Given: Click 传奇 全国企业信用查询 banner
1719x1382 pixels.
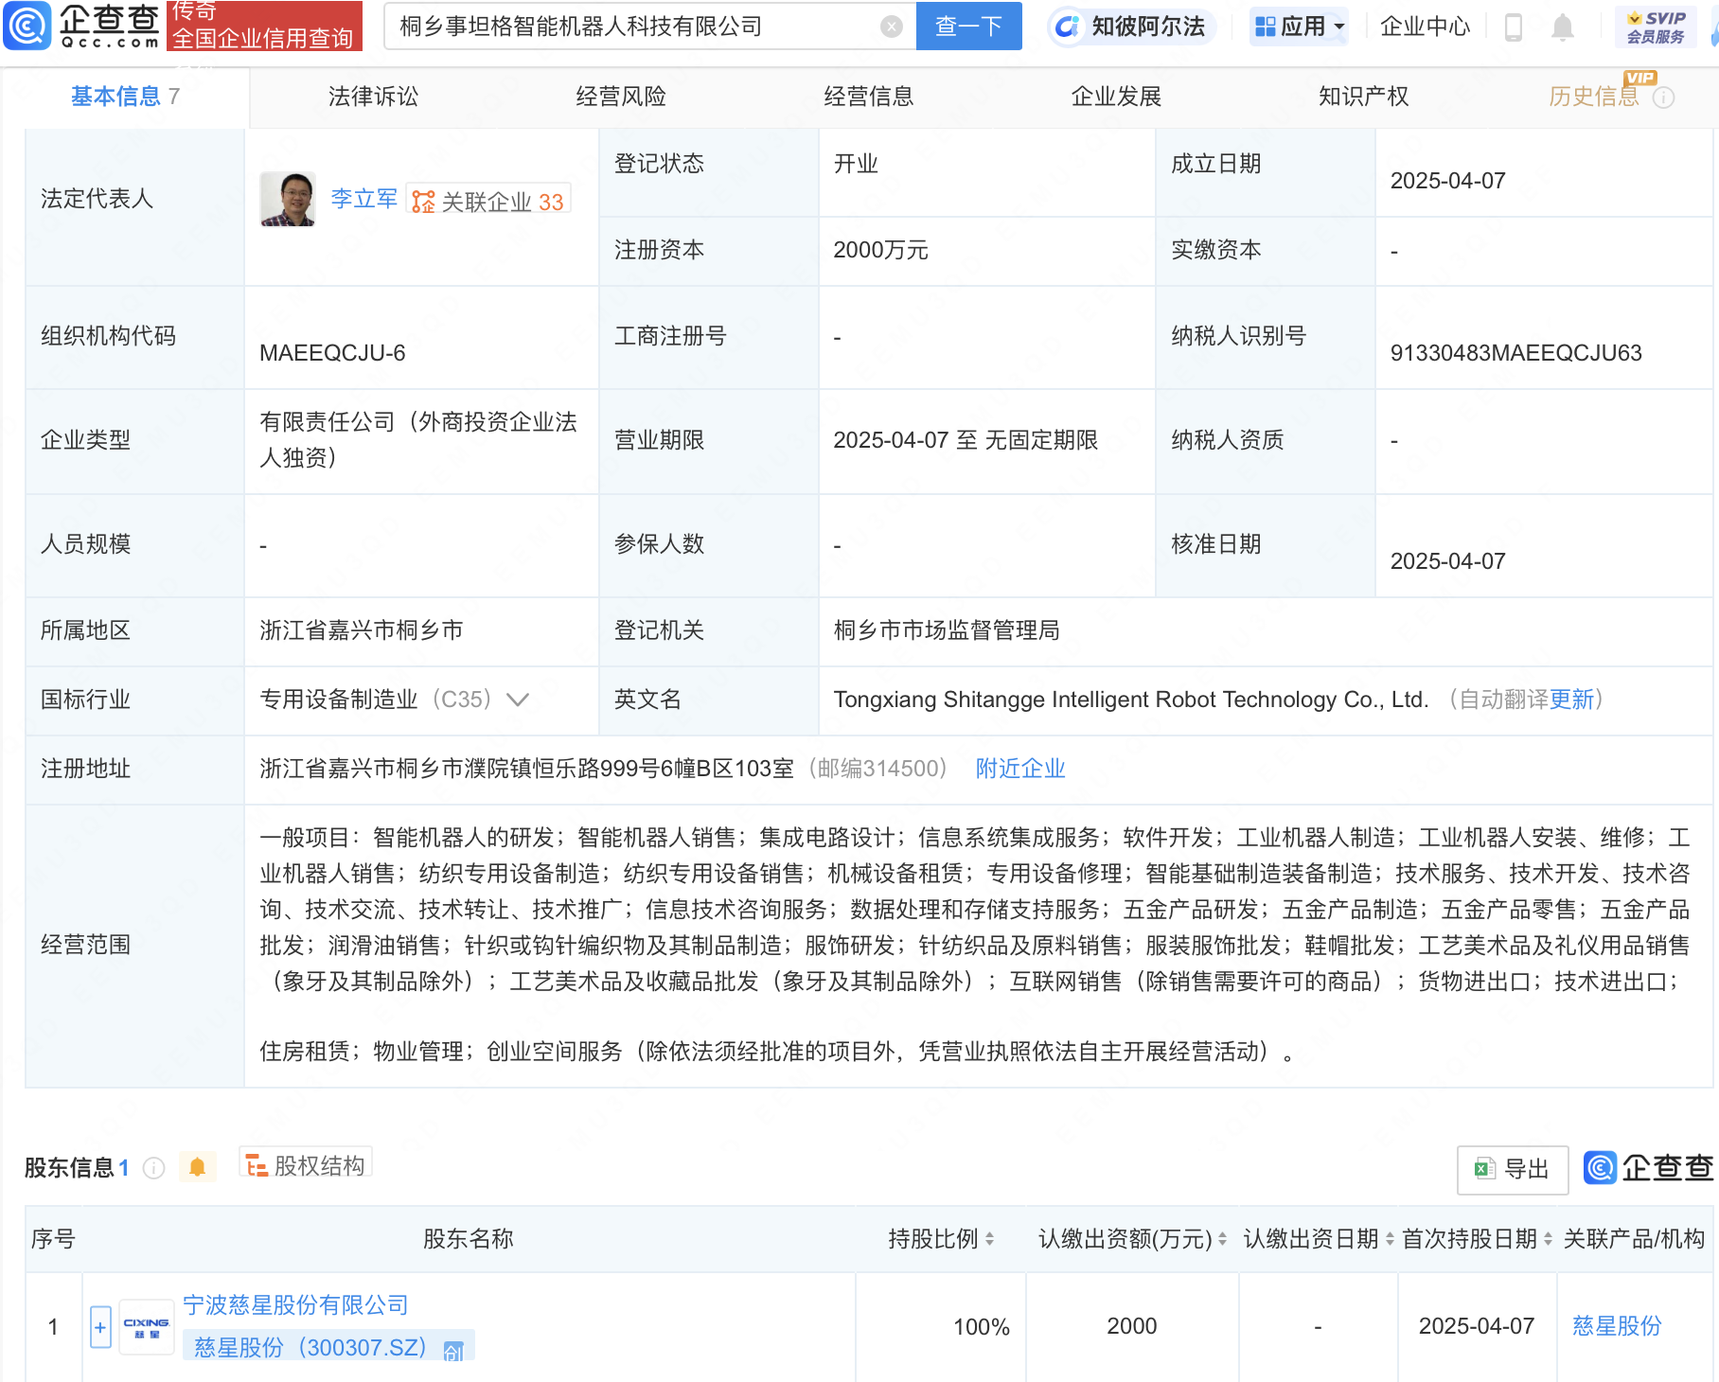Looking at the screenshot, I should click(264, 26).
